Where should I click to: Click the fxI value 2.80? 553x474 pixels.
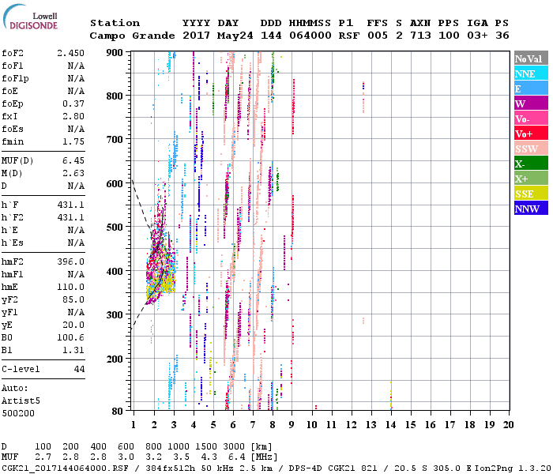coord(73,116)
